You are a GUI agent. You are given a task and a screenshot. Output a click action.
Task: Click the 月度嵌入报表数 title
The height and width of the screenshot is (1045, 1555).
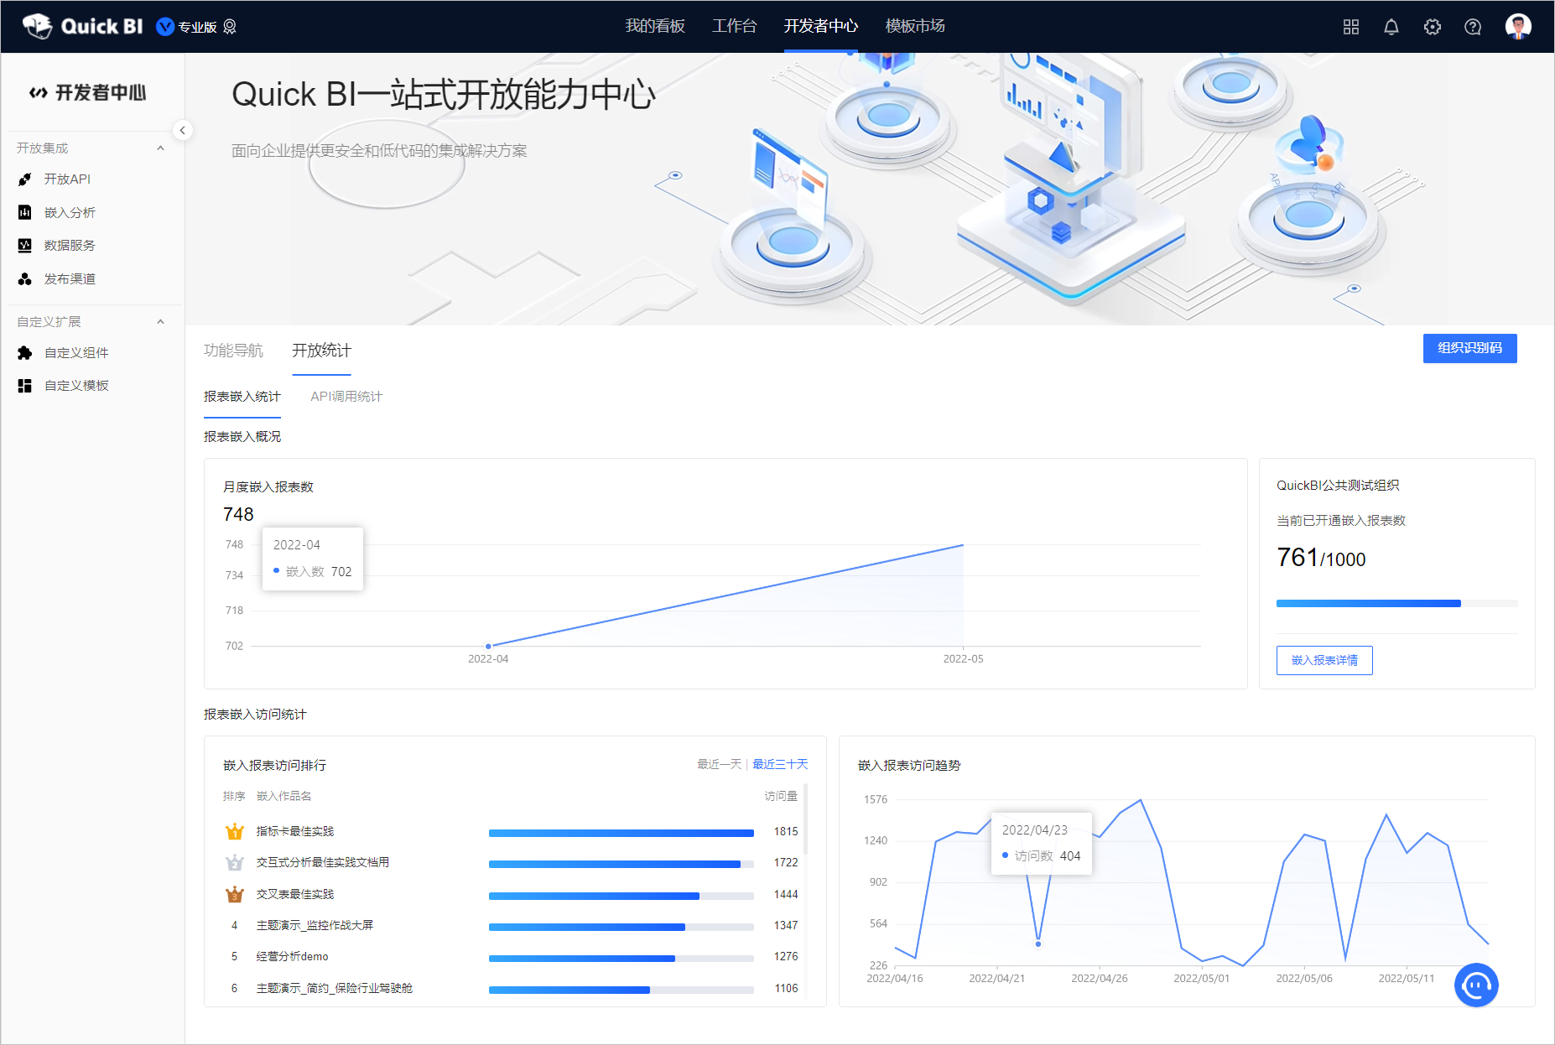click(x=268, y=486)
